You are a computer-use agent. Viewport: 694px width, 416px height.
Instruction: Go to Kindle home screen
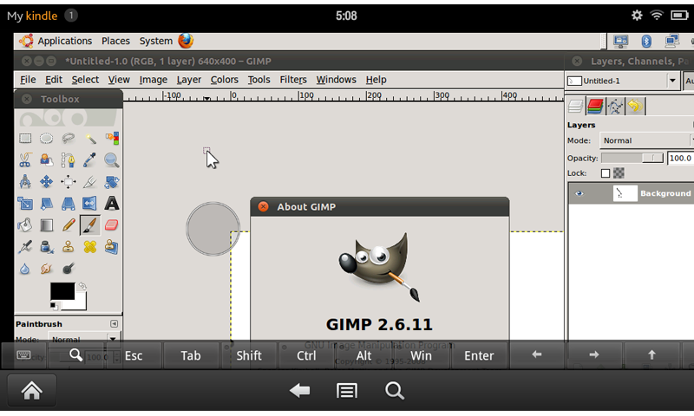point(32,390)
